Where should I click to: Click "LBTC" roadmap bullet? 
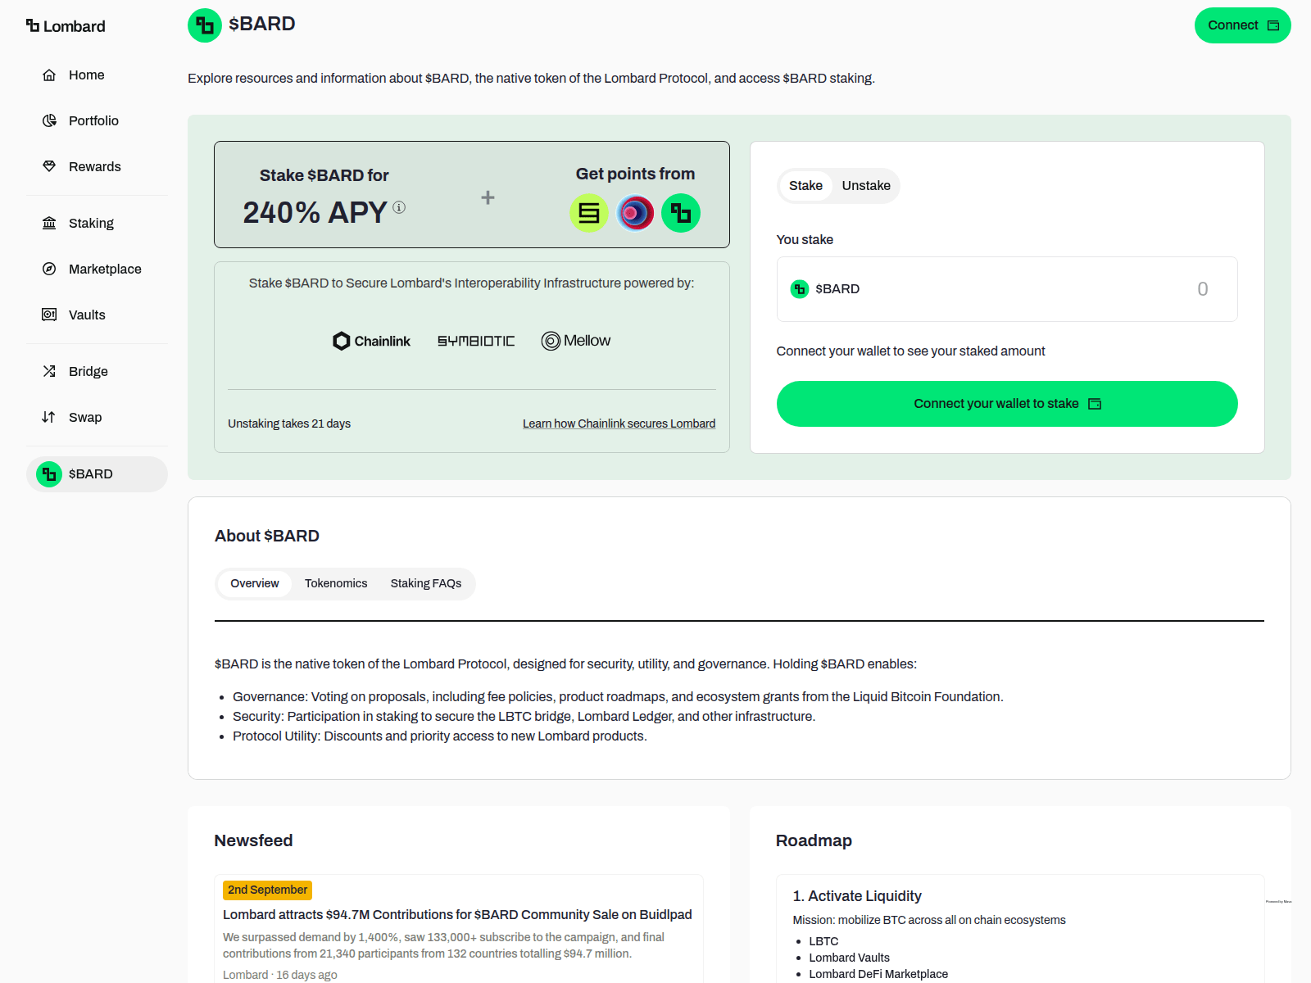[823, 941]
